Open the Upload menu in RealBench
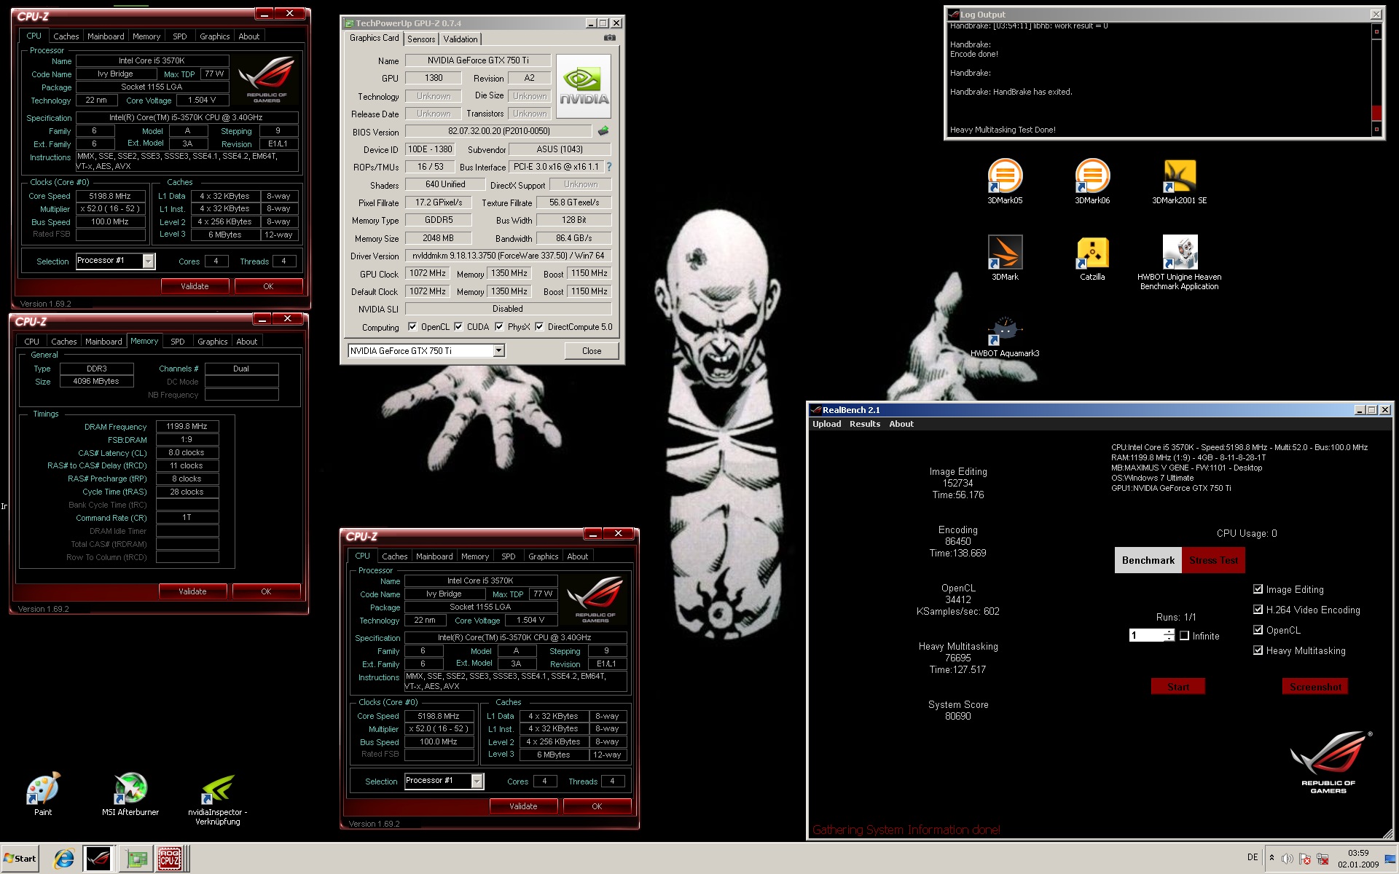This screenshot has height=874, width=1399. tap(827, 424)
